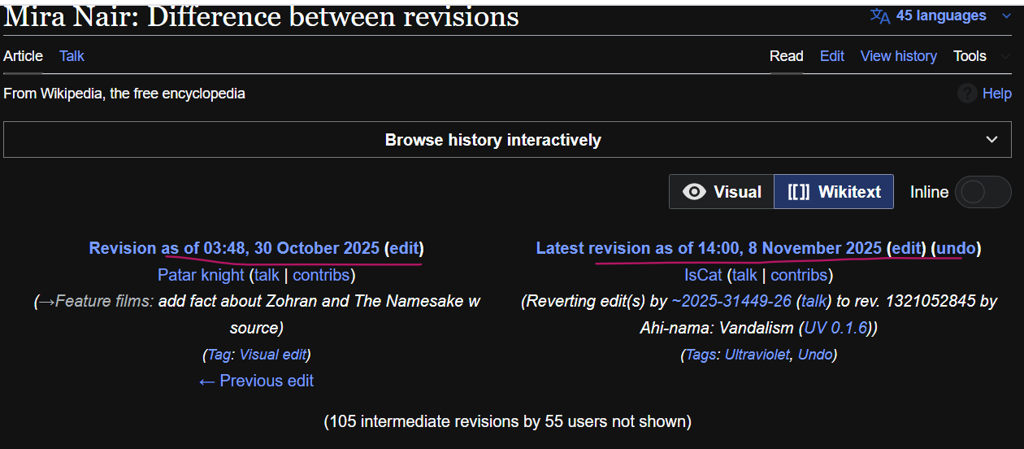The width and height of the screenshot is (1024, 449).
Task: Toggle the Inline diff switch
Action: [983, 192]
